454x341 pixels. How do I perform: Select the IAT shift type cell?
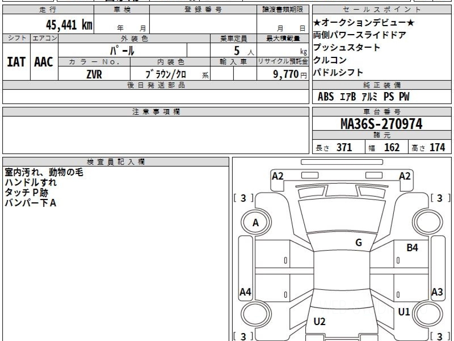click(x=16, y=62)
